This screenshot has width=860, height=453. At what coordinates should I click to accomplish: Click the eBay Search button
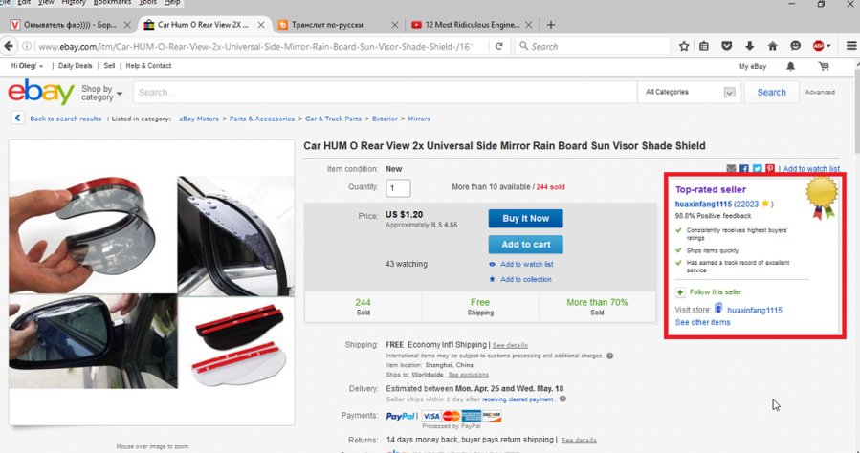pos(771,92)
